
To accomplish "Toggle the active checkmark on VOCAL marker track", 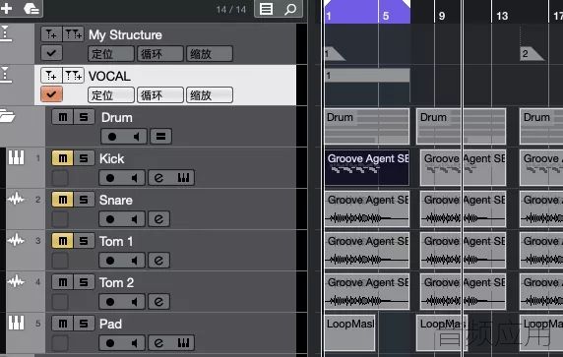I will tap(52, 94).
